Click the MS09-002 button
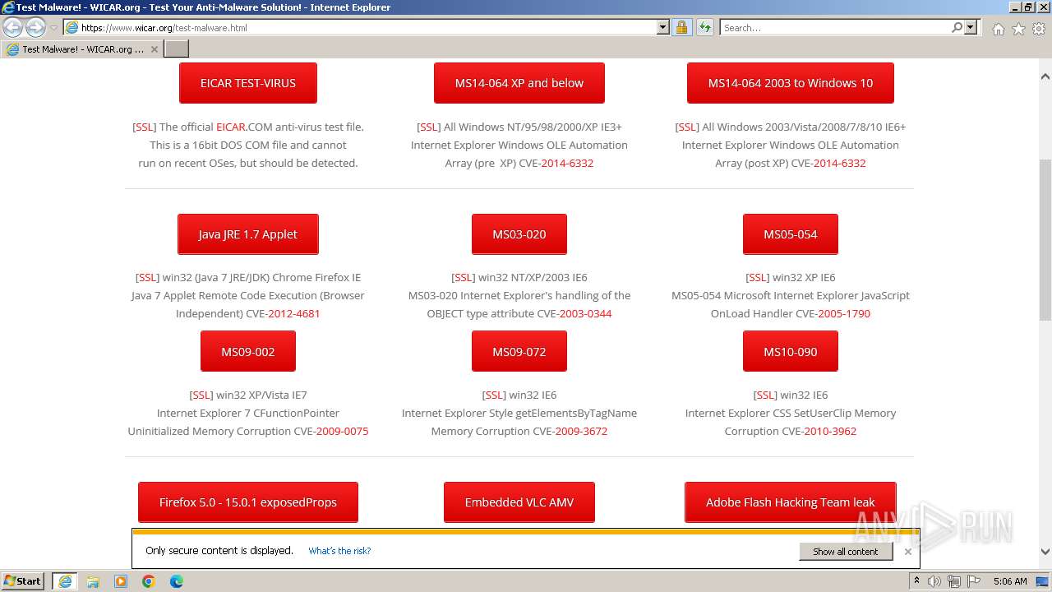The width and height of the screenshot is (1052, 592). [247, 352]
